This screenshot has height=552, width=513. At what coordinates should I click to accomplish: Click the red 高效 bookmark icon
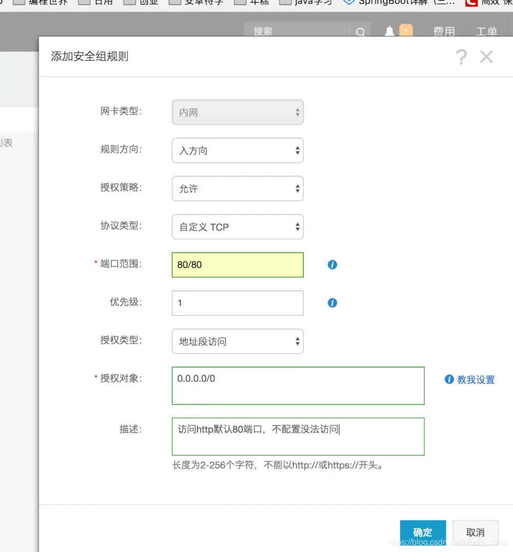(x=471, y=3)
